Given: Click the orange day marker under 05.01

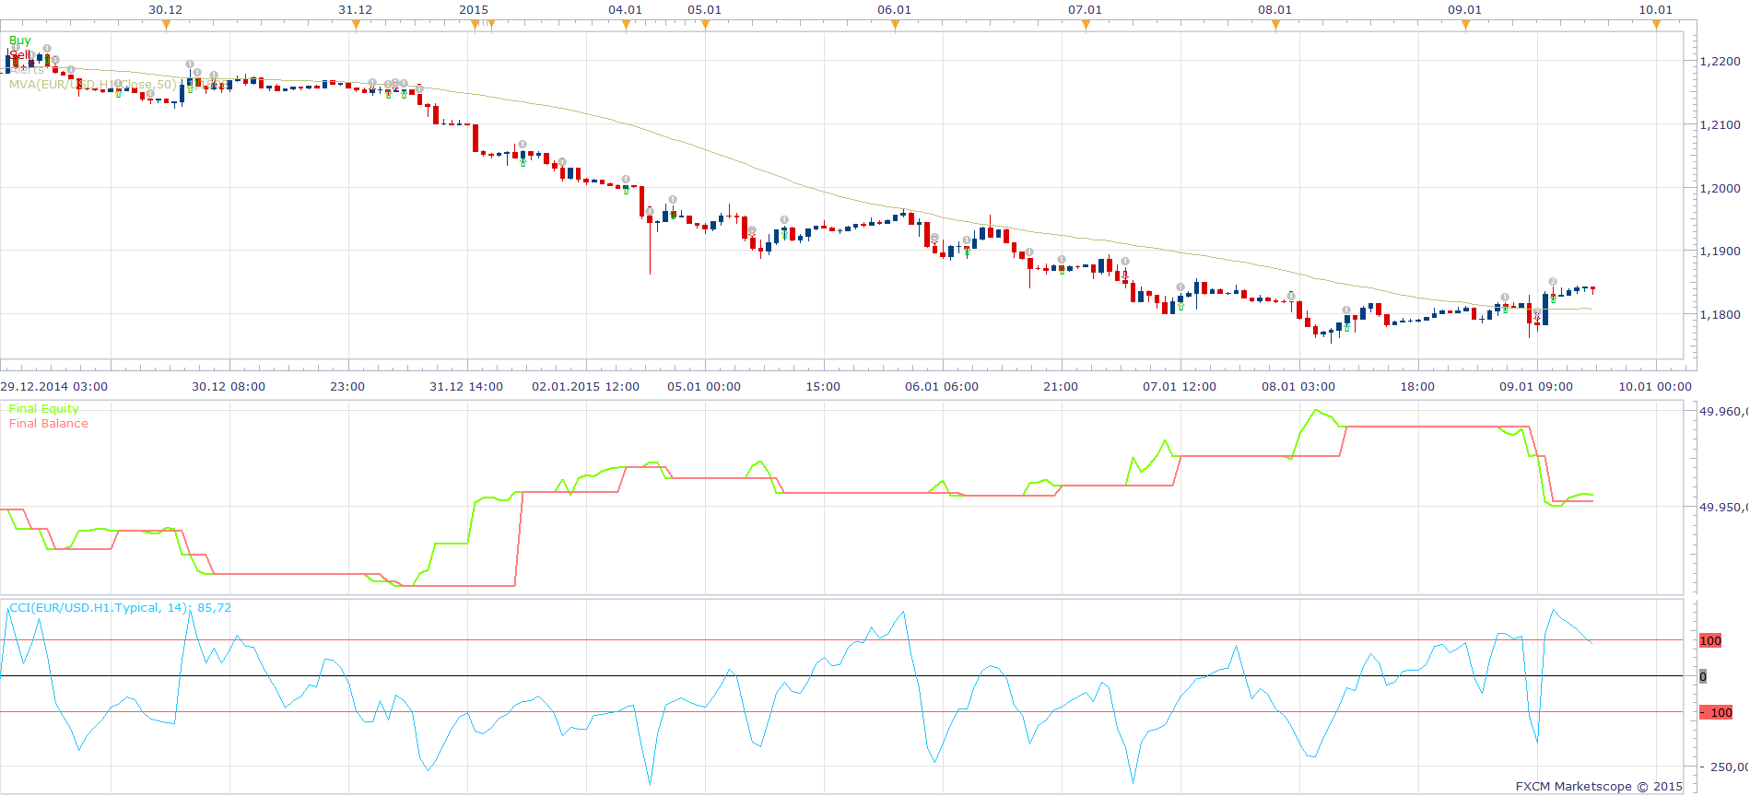Looking at the screenshot, I should point(705,25).
